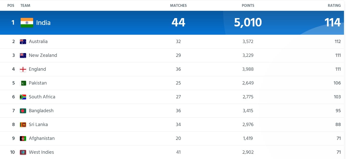Viewport: 346px width, 159px height.
Task: Click the MATCHES column header
Action: (178, 6)
